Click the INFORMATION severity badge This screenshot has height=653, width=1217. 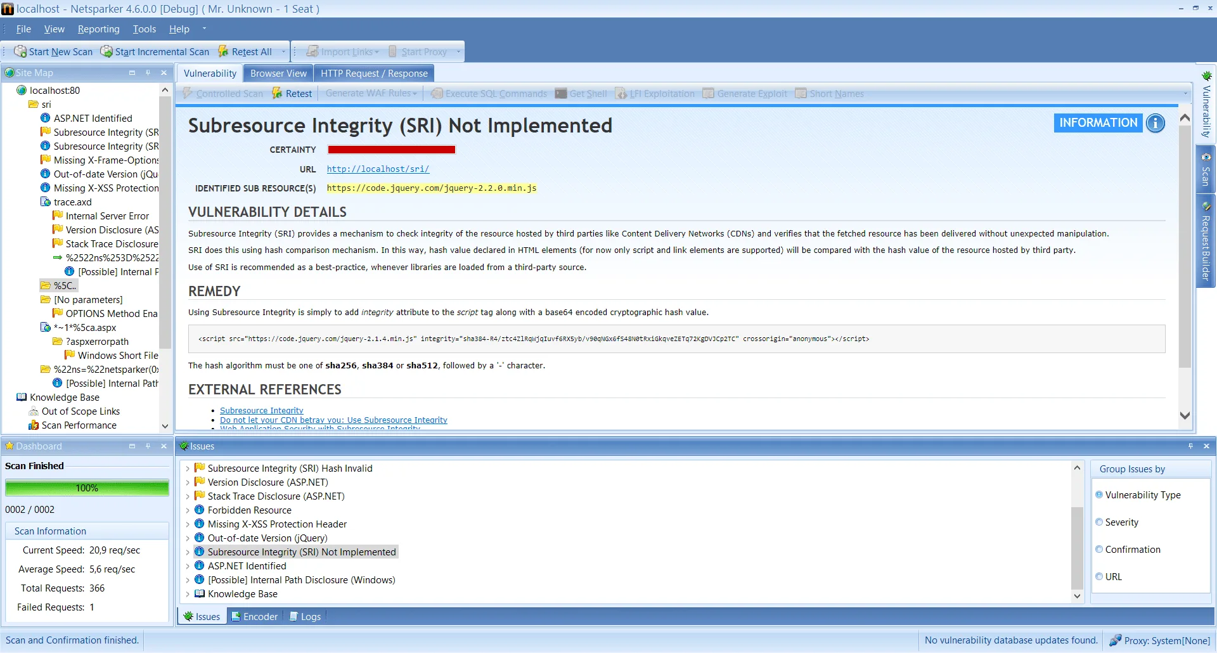tap(1098, 123)
